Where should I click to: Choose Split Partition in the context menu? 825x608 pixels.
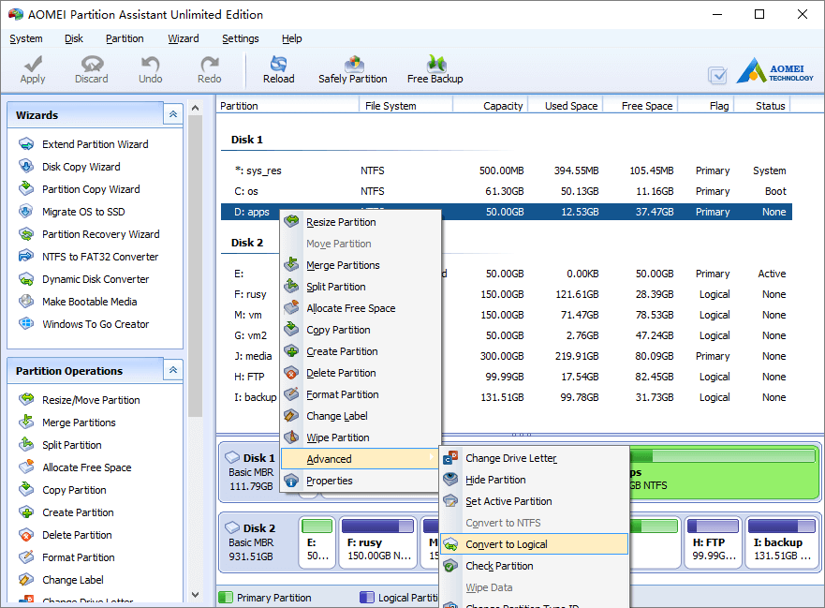361,287
